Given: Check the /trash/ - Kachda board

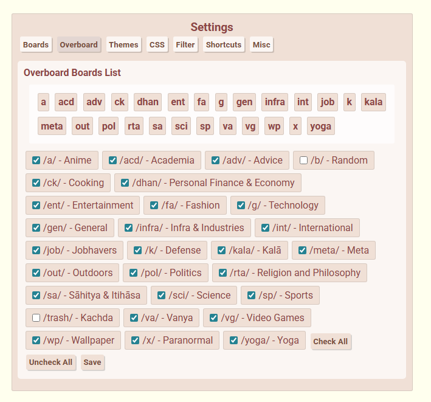Looking at the screenshot, I should click(36, 318).
